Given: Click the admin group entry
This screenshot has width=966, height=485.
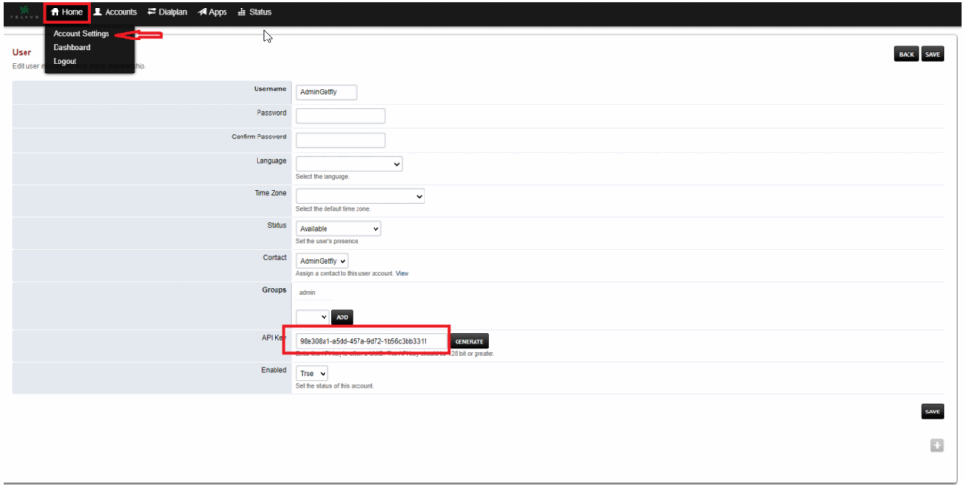Looking at the screenshot, I should tap(308, 293).
